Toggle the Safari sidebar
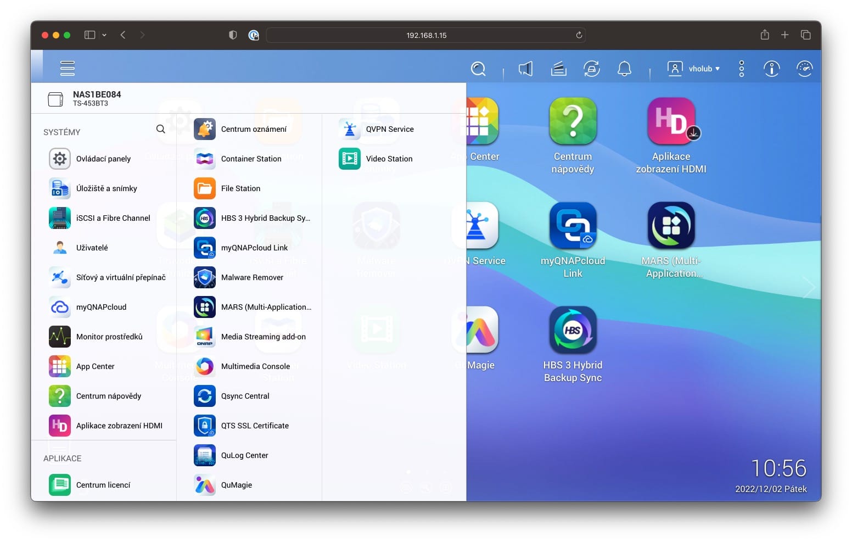This screenshot has width=852, height=542. pyautogui.click(x=89, y=35)
